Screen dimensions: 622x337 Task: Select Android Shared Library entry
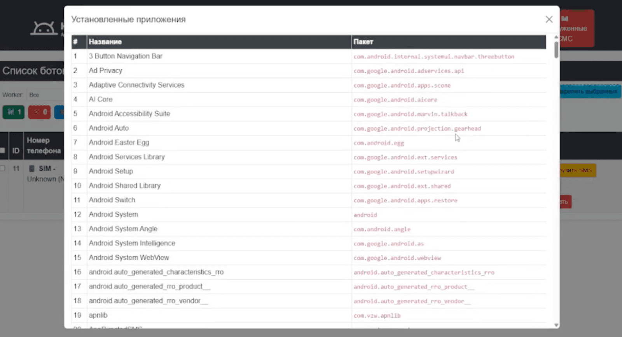[x=124, y=186]
